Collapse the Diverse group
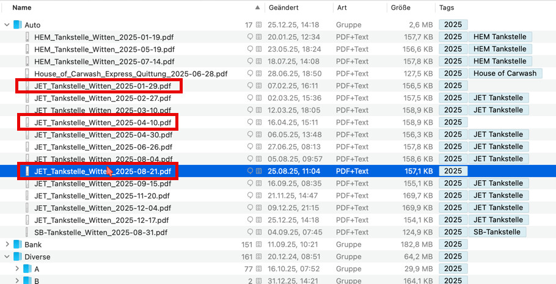 coord(7,257)
